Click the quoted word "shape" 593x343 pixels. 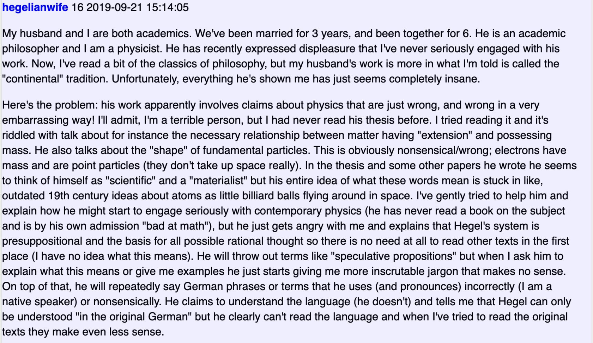pyautogui.click(x=168, y=151)
